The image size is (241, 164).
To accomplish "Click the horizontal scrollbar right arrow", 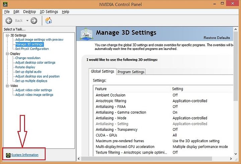I will click(x=231, y=159).
